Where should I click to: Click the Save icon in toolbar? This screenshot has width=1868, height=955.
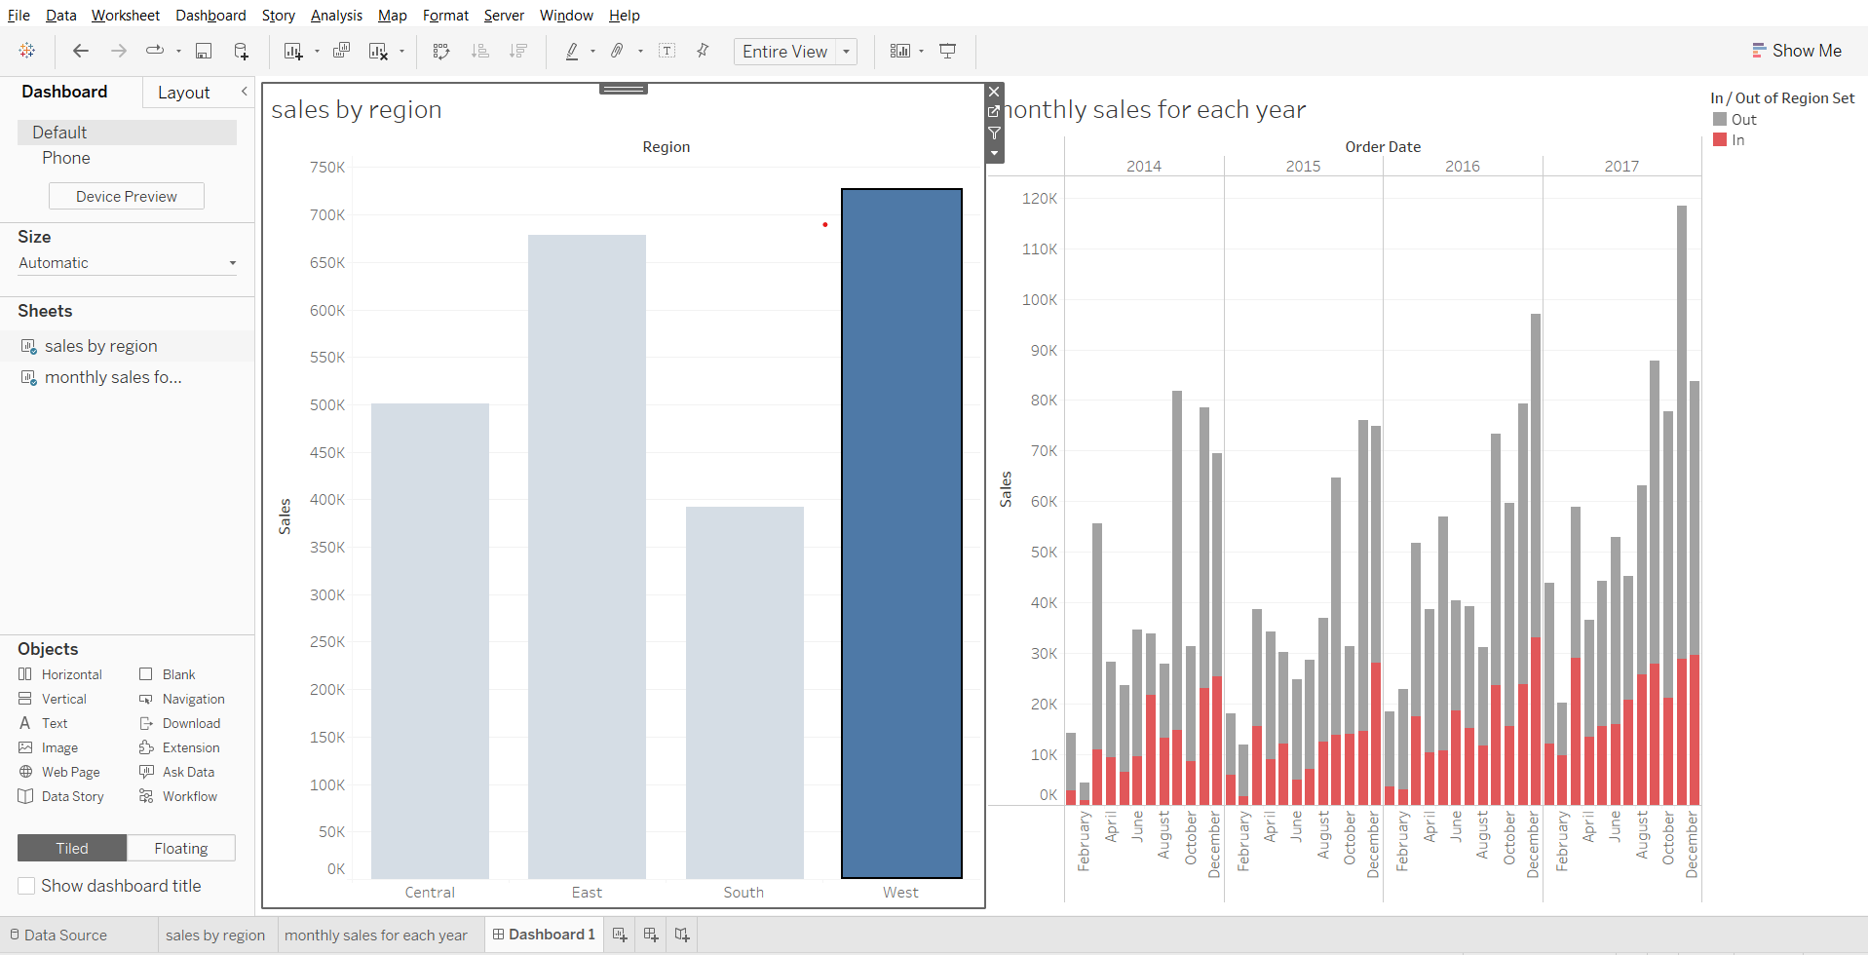click(204, 51)
